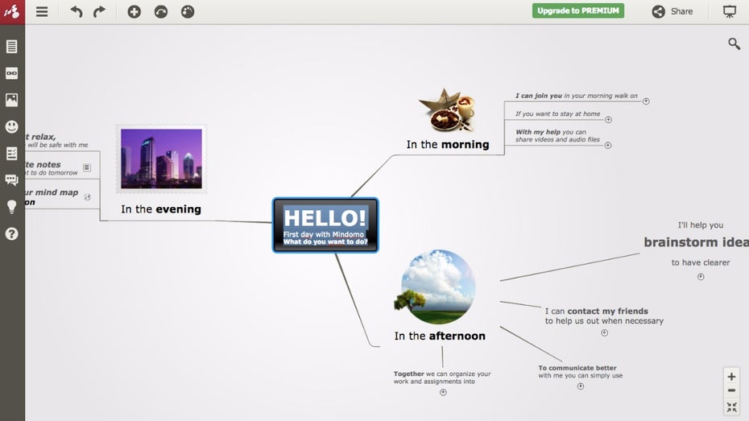This screenshot has width=749, height=421.
Task: Click the lightbulb ideas icon
Action: click(12, 207)
